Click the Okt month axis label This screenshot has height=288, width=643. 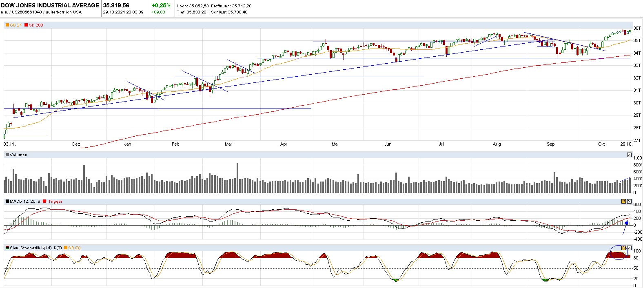(601, 144)
